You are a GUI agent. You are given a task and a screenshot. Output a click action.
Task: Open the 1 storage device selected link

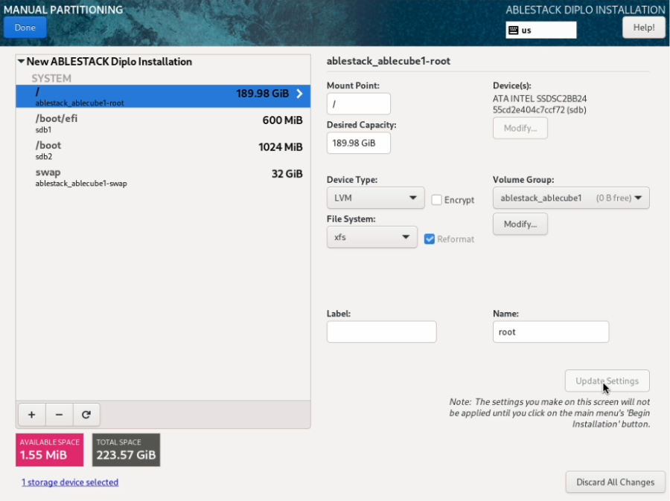coord(70,482)
